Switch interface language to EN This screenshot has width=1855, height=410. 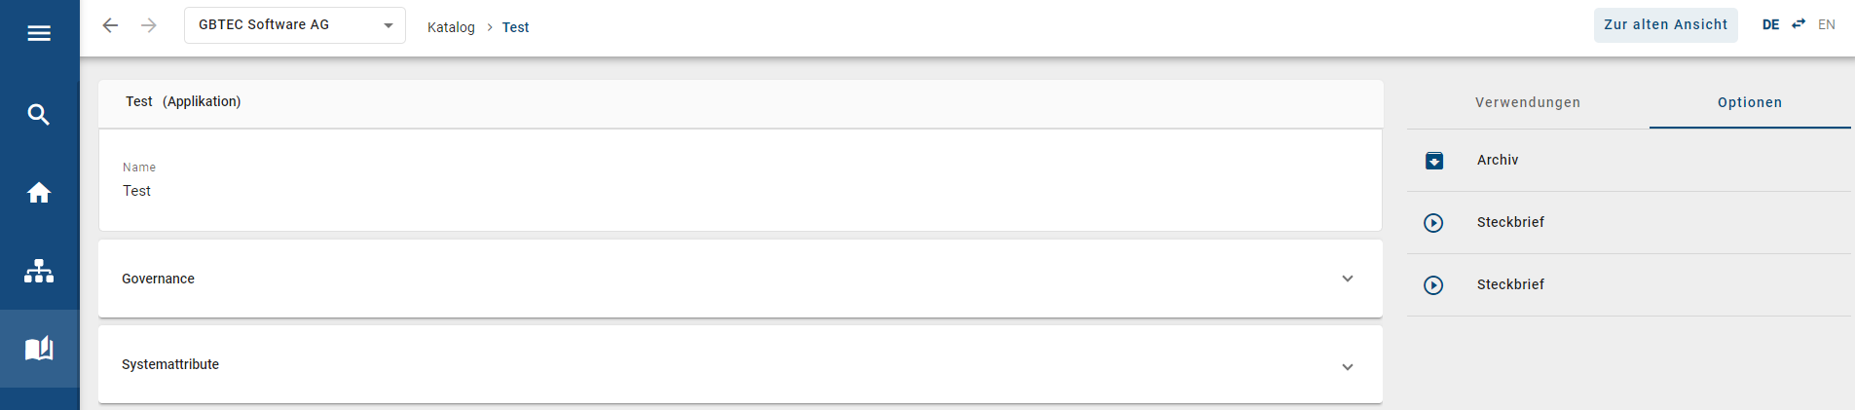click(x=1827, y=24)
